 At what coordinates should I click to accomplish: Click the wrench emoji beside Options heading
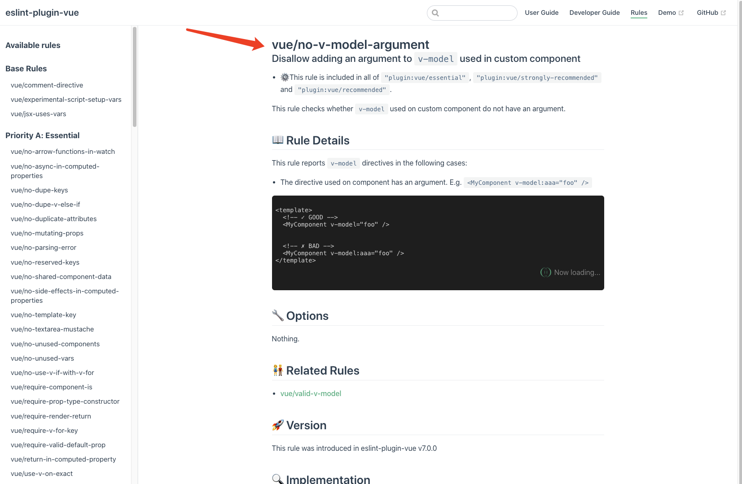(x=277, y=315)
